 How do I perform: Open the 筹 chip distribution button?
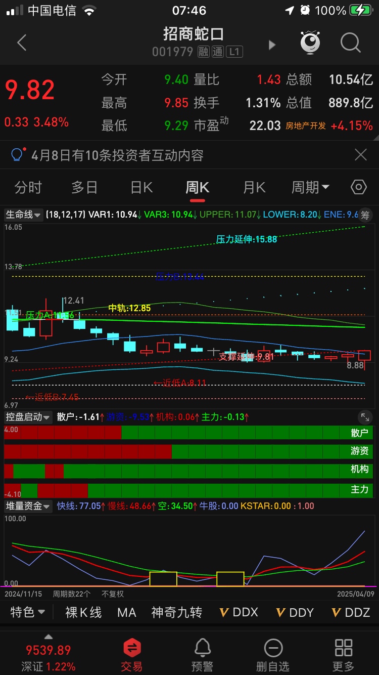(x=365, y=215)
